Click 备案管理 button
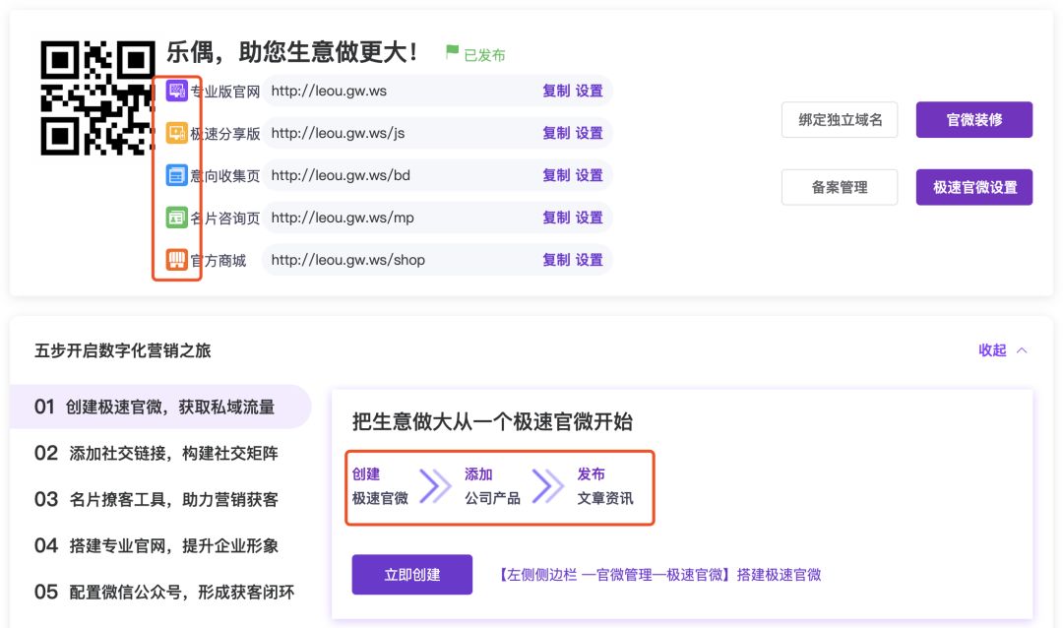1063x628 pixels. pos(840,187)
